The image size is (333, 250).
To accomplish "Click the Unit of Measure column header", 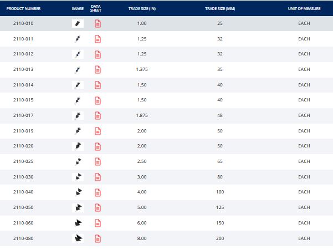I will 304,9.
